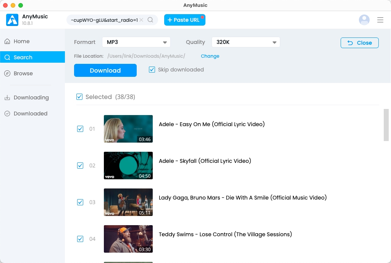Click the 'Selected (38/38)' label

click(x=110, y=97)
